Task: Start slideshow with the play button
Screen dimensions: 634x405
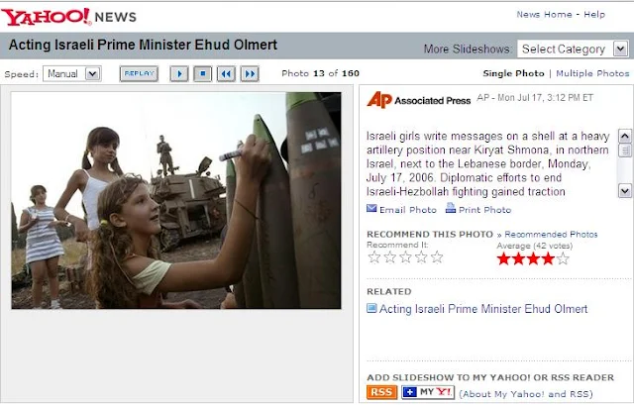Action: [x=179, y=74]
